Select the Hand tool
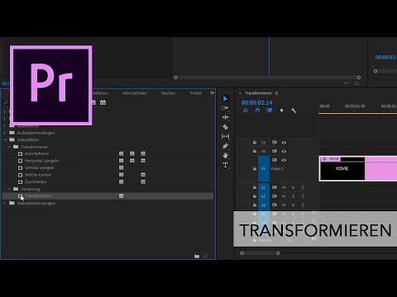The height and width of the screenshot is (297, 397). click(225, 155)
